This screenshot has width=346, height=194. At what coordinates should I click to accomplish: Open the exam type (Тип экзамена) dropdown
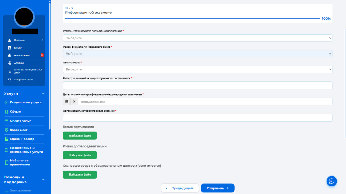coord(197,69)
